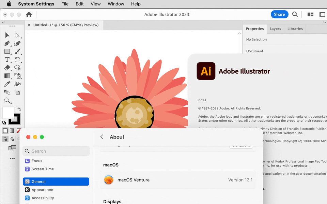
Task: Change the screen mode
Action: point(12,148)
